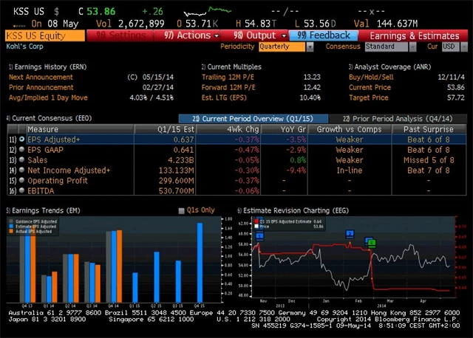Click the KSS US Equity security field
Image resolution: width=473 pixels, height=338 pixels.
[44, 35]
